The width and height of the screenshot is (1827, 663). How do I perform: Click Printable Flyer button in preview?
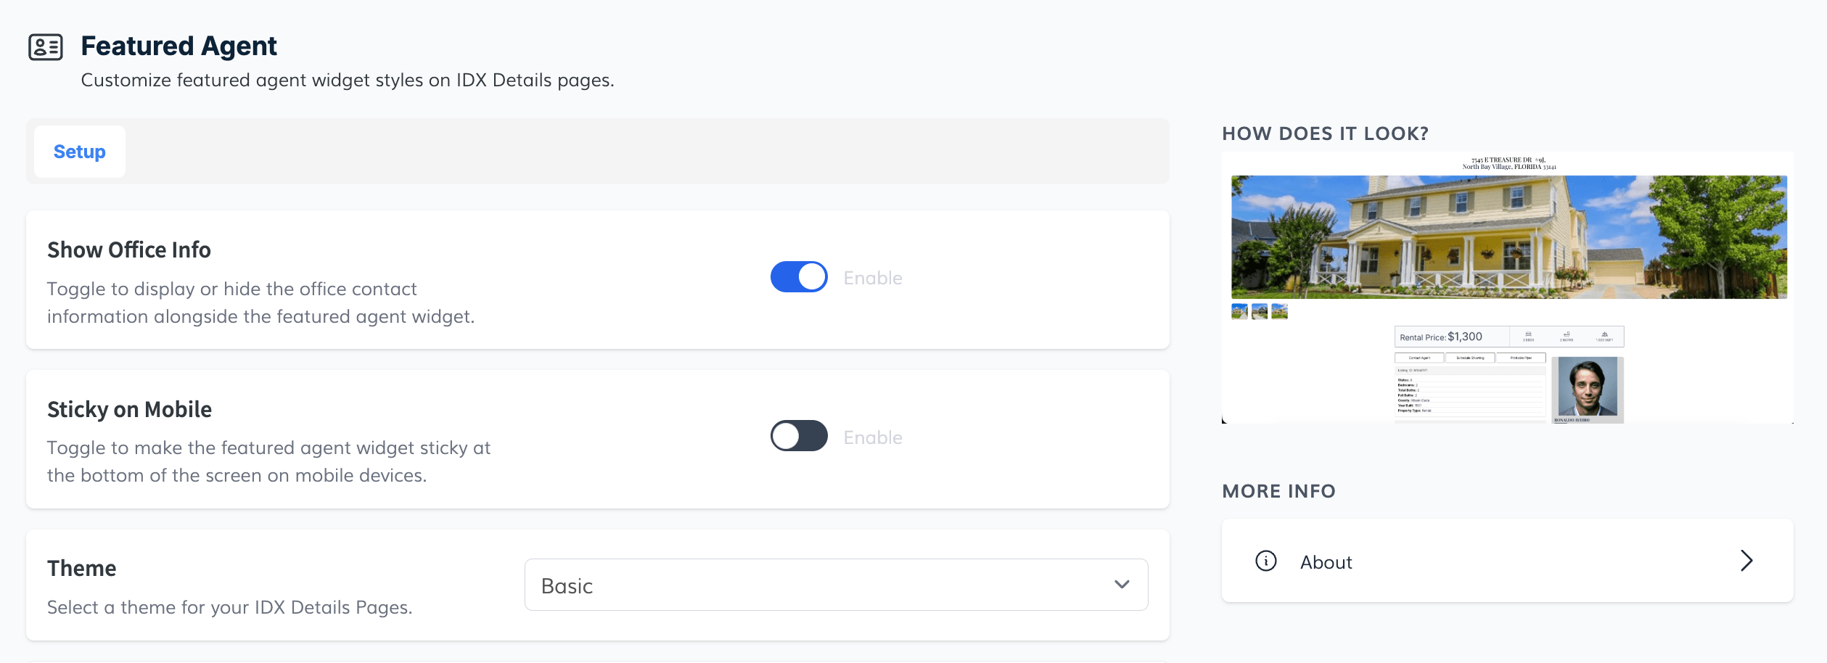click(1521, 358)
